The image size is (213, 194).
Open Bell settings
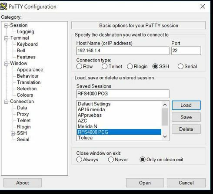(x=21, y=51)
